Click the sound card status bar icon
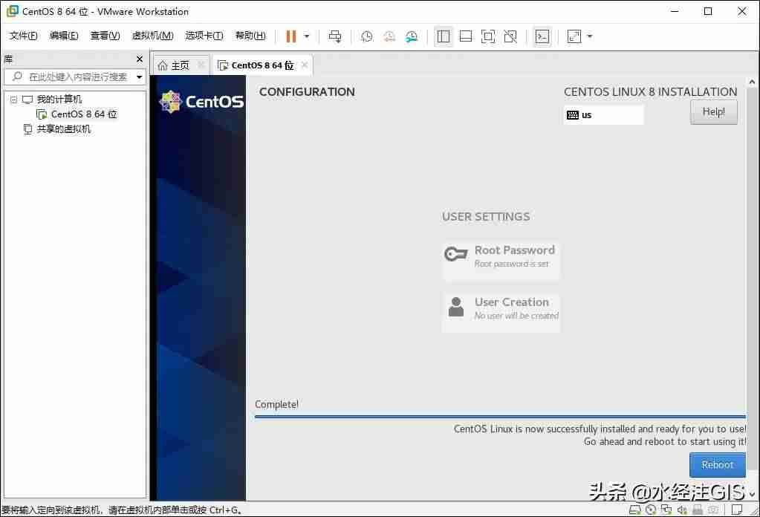Image resolution: width=760 pixels, height=517 pixels. [682, 510]
